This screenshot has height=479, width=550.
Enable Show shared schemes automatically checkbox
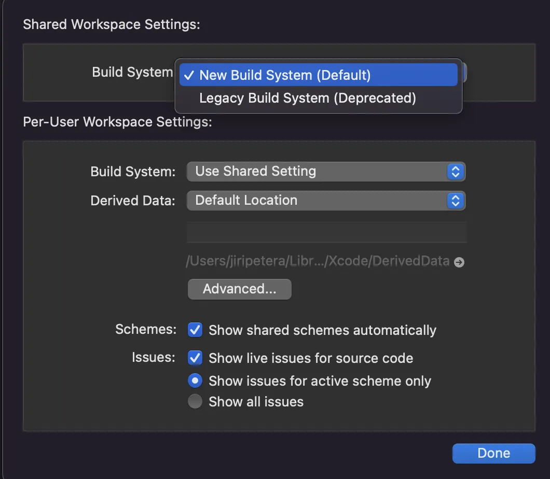195,330
